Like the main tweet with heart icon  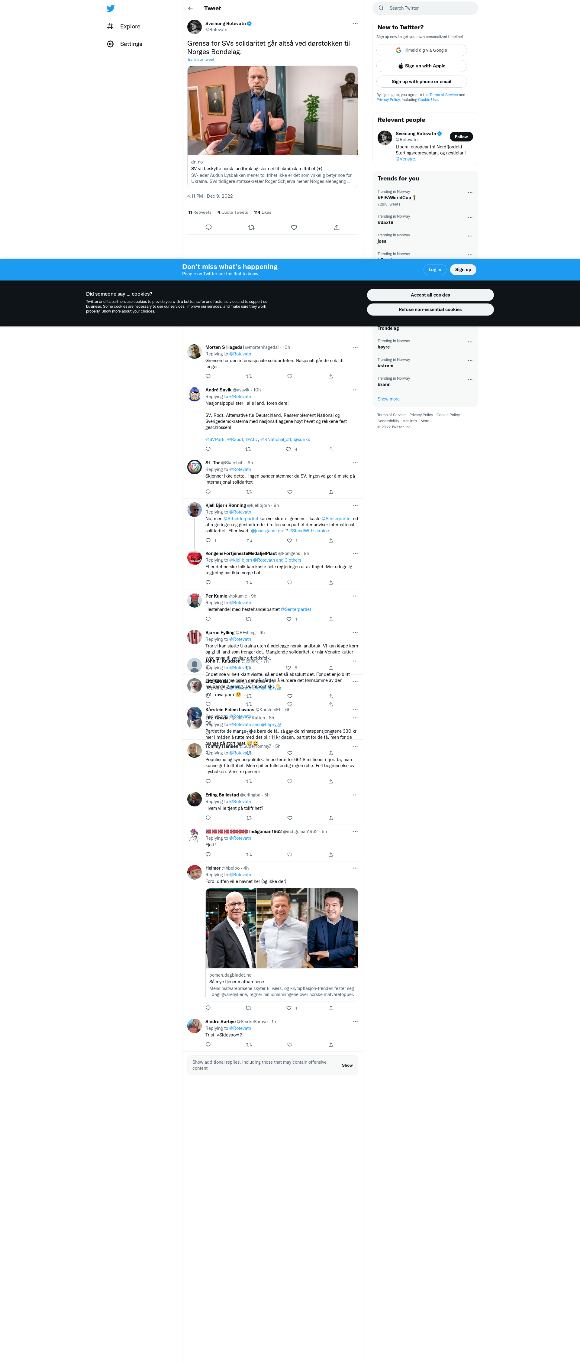(x=294, y=227)
